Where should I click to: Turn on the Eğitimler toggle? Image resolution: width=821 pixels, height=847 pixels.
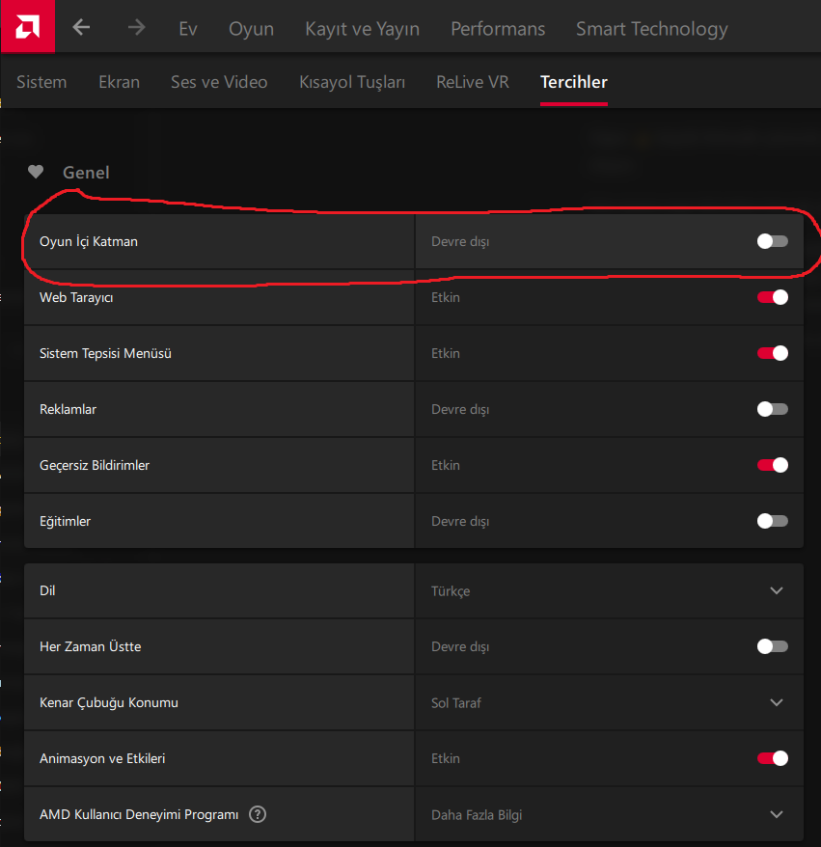(773, 521)
